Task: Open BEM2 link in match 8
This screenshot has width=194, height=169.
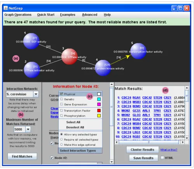Action: pyautogui.click(x=136, y=128)
